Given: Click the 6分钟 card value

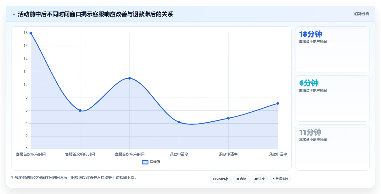Looking at the screenshot, I should click(x=309, y=83).
